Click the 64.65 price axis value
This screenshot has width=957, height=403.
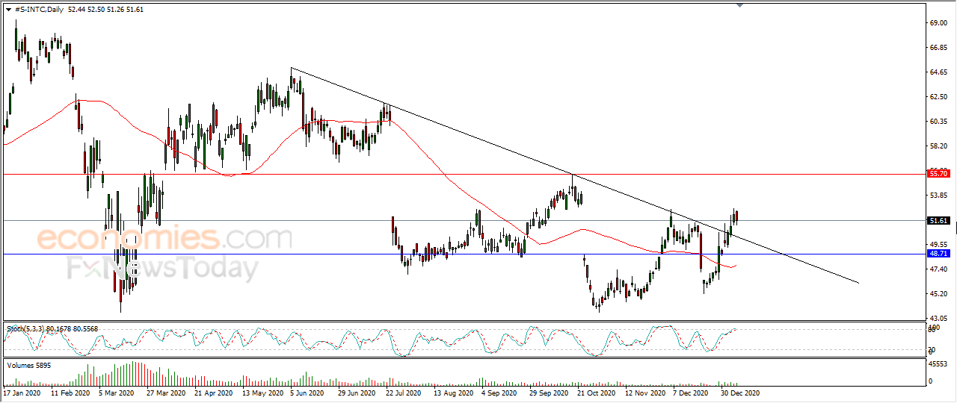(x=938, y=72)
